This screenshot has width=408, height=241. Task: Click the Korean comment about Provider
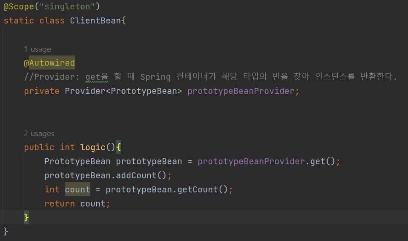click(x=210, y=77)
